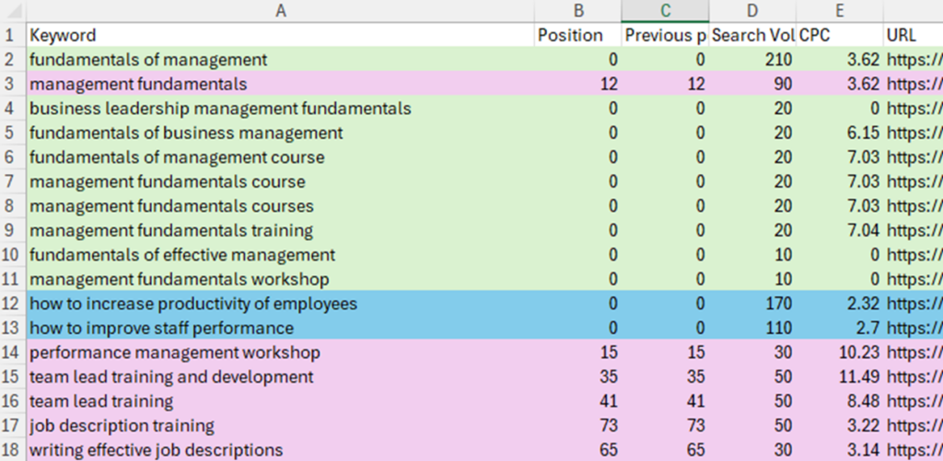Select row 12 header number

pyautogui.click(x=13, y=304)
